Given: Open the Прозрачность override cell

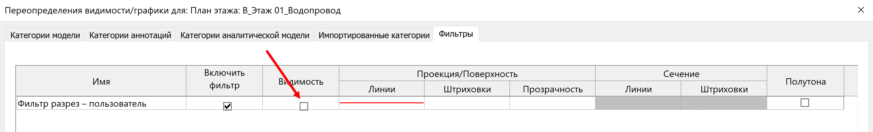Looking at the screenshot, I should coord(553,103).
